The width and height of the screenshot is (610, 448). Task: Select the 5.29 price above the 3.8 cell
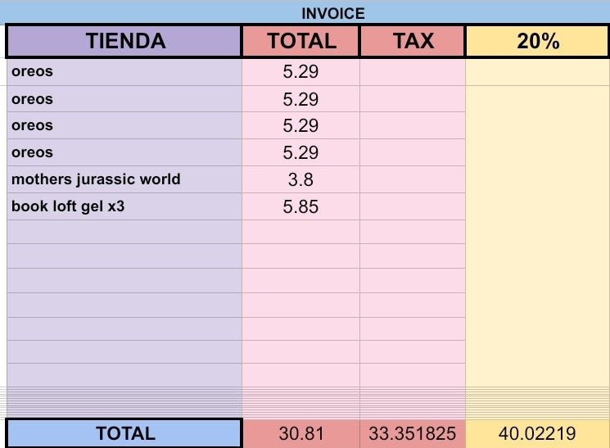(x=300, y=152)
